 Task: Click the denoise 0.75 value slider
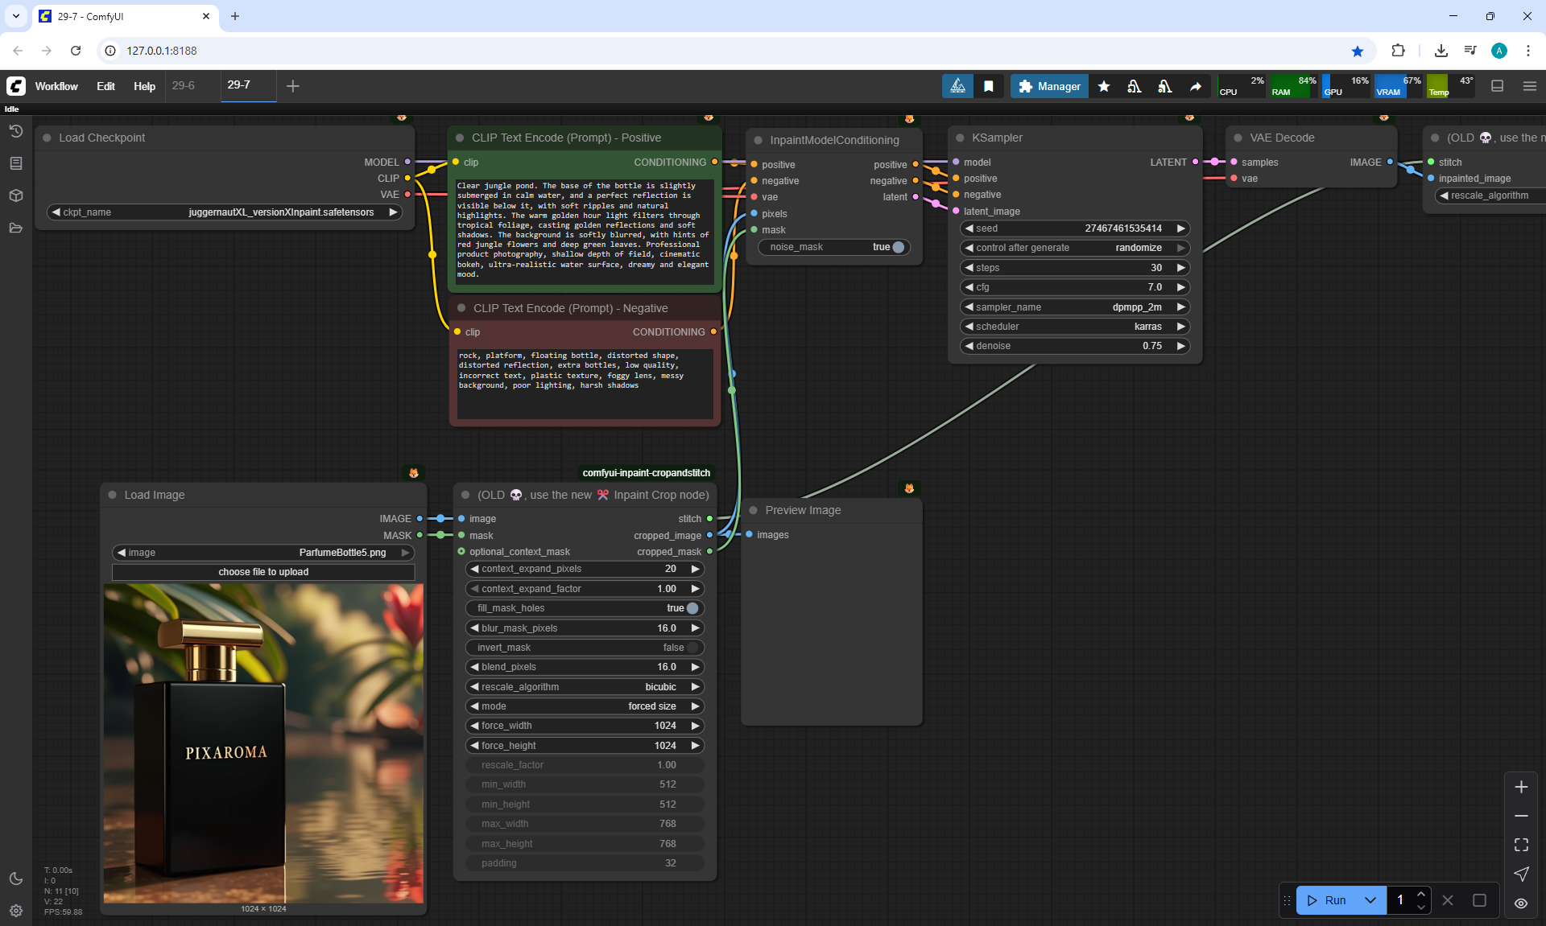[1075, 346]
